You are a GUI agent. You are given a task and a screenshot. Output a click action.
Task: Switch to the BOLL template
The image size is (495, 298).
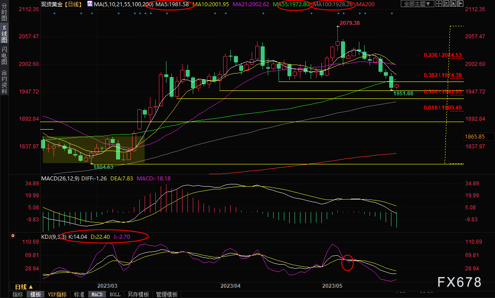click(x=115, y=294)
